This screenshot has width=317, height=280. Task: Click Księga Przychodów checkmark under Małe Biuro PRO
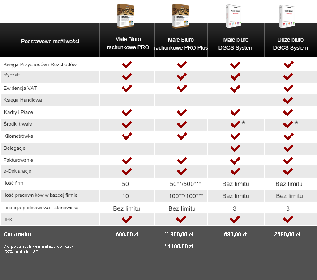[127, 65]
